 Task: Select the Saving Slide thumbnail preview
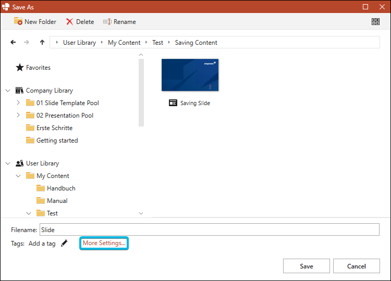(x=190, y=75)
